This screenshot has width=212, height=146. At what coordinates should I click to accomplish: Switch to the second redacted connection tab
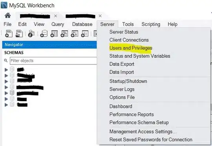(80, 16)
